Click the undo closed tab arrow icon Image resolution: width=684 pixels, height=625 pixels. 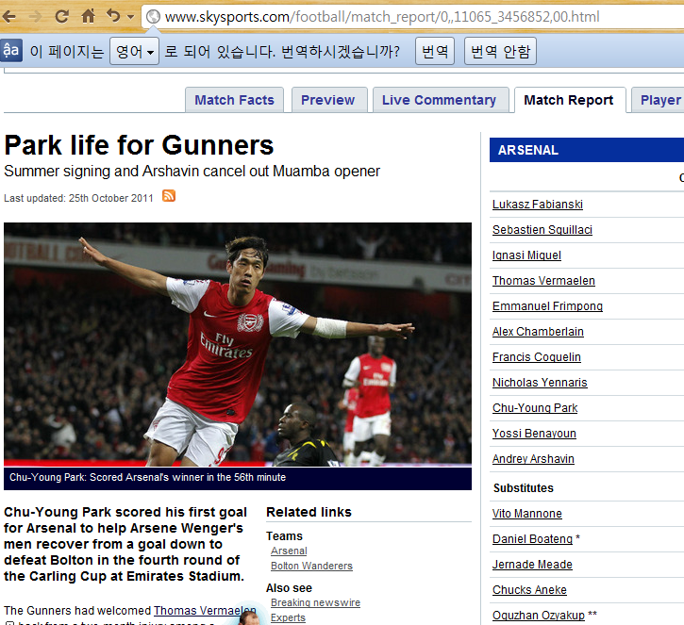click(113, 16)
